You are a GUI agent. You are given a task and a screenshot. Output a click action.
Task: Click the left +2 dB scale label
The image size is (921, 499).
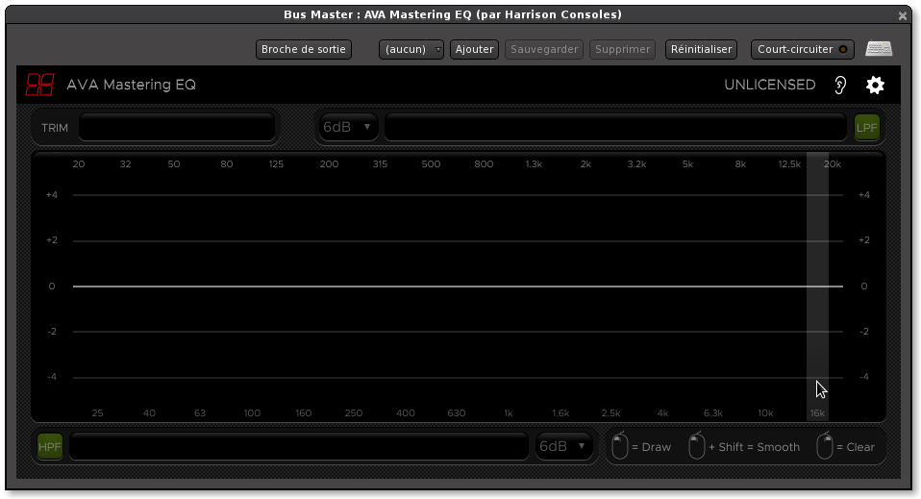pos(52,239)
